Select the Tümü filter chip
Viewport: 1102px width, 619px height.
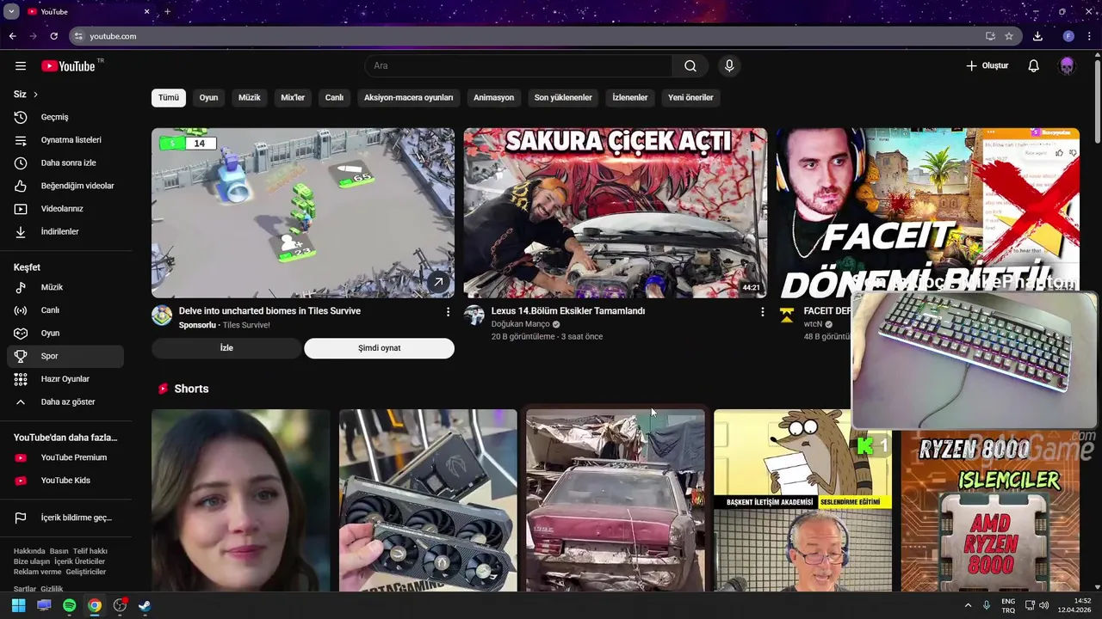(x=169, y=98)
